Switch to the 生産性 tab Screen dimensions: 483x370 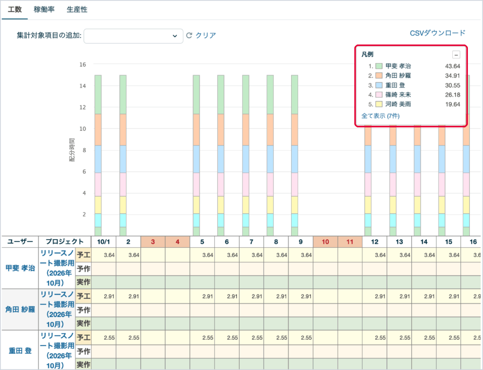[77, 9]
